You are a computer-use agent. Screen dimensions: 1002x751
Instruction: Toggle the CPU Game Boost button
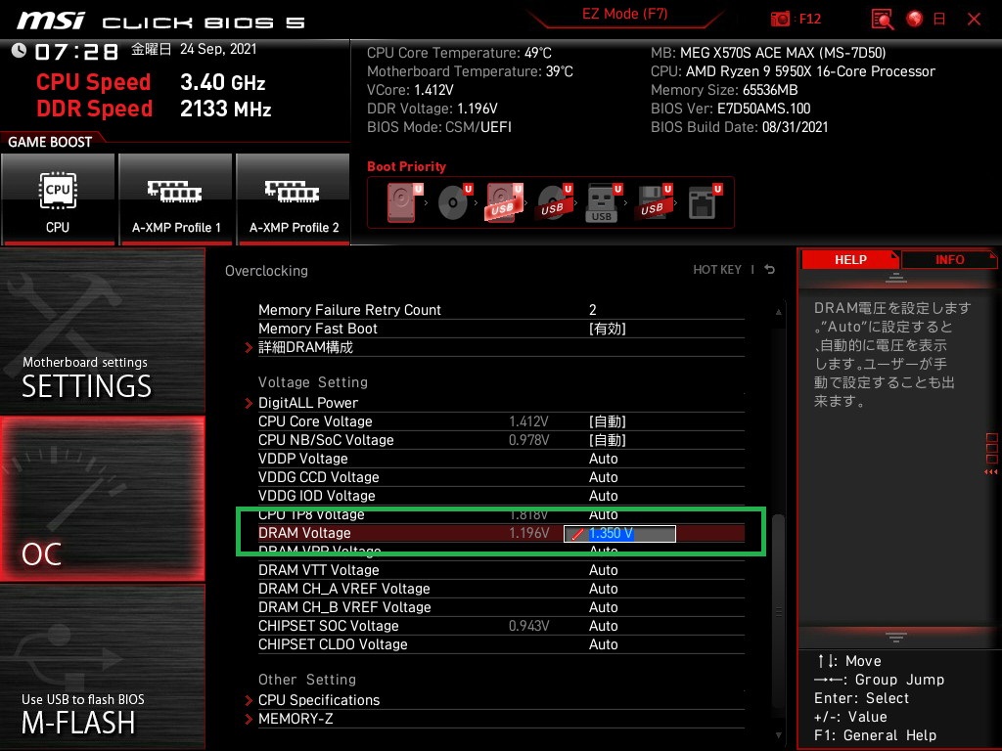pos(58,199)
